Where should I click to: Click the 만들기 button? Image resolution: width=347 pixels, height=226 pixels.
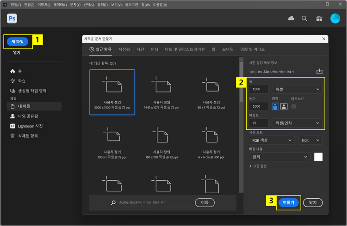(x=288, y=202)
